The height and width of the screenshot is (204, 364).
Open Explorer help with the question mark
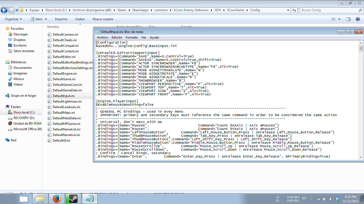[x=358, y=19]
